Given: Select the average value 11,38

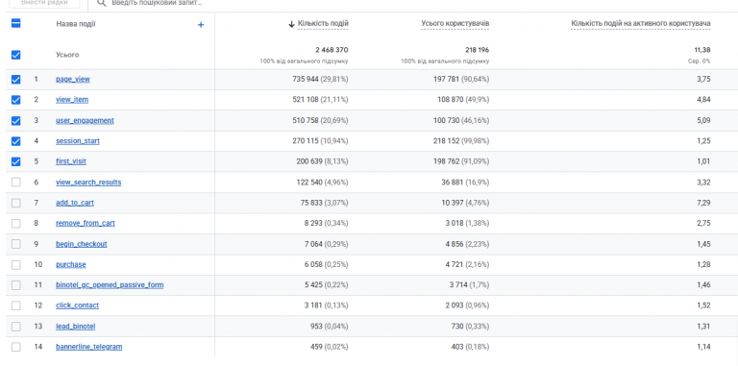Looking at the screenshot, I should 702,50.
